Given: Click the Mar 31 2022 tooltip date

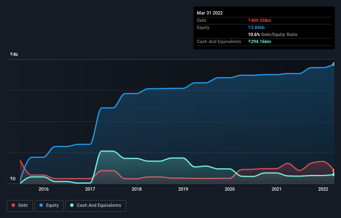Looking at the screenshot, I should [210, 13].
